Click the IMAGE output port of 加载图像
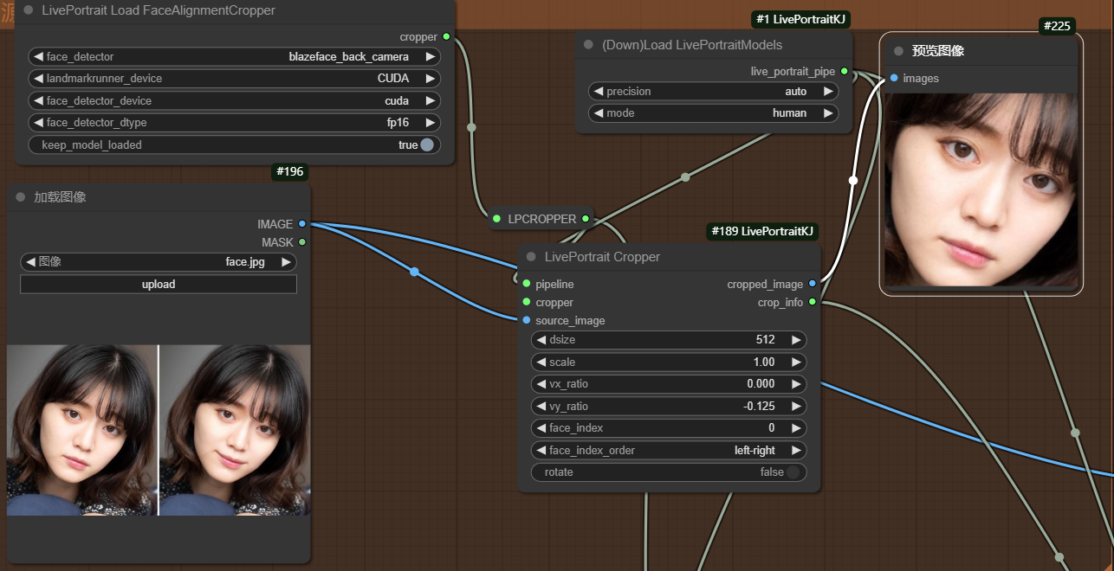 pos(302,224)
